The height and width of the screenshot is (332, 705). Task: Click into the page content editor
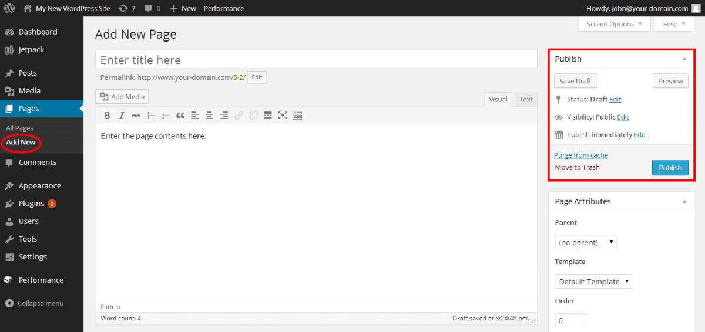tap(316, 212)
